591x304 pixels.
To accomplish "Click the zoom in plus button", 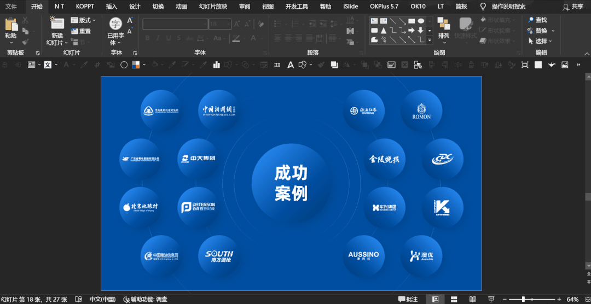I will [x=559, y=300].
